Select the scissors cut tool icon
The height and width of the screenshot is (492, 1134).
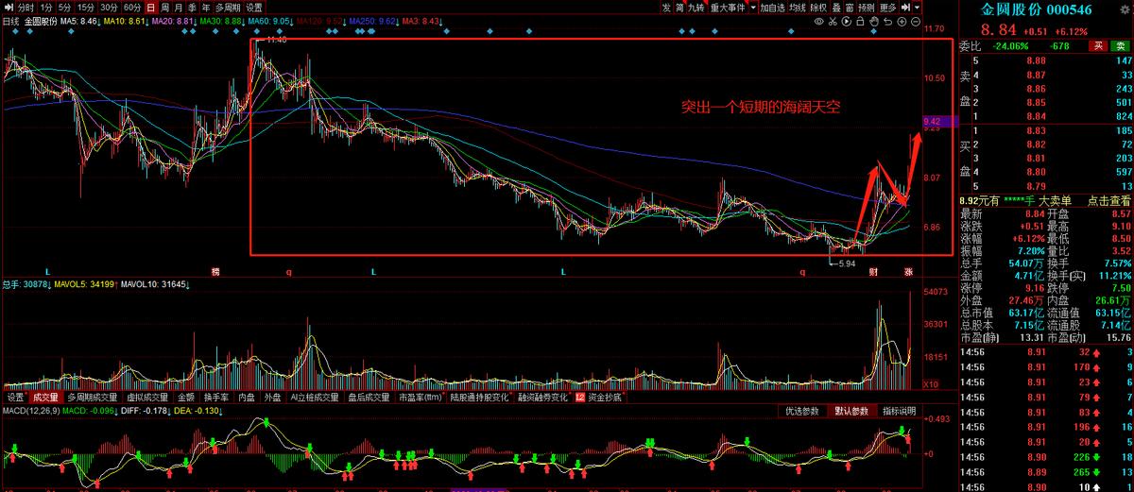(833, 22)
